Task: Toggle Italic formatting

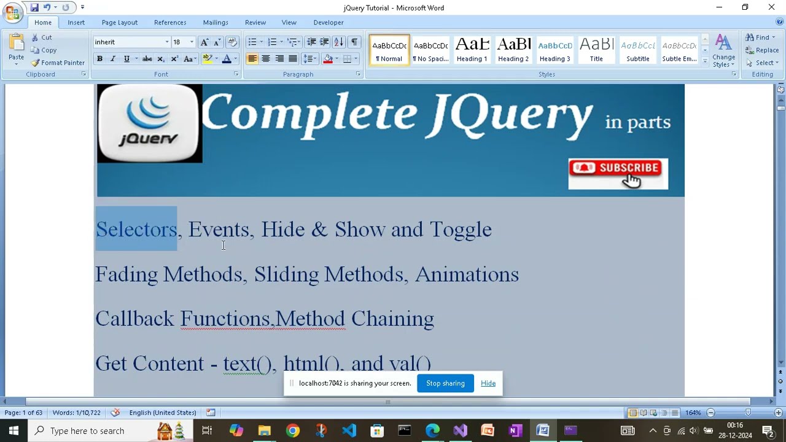Action: click(112, 59)
